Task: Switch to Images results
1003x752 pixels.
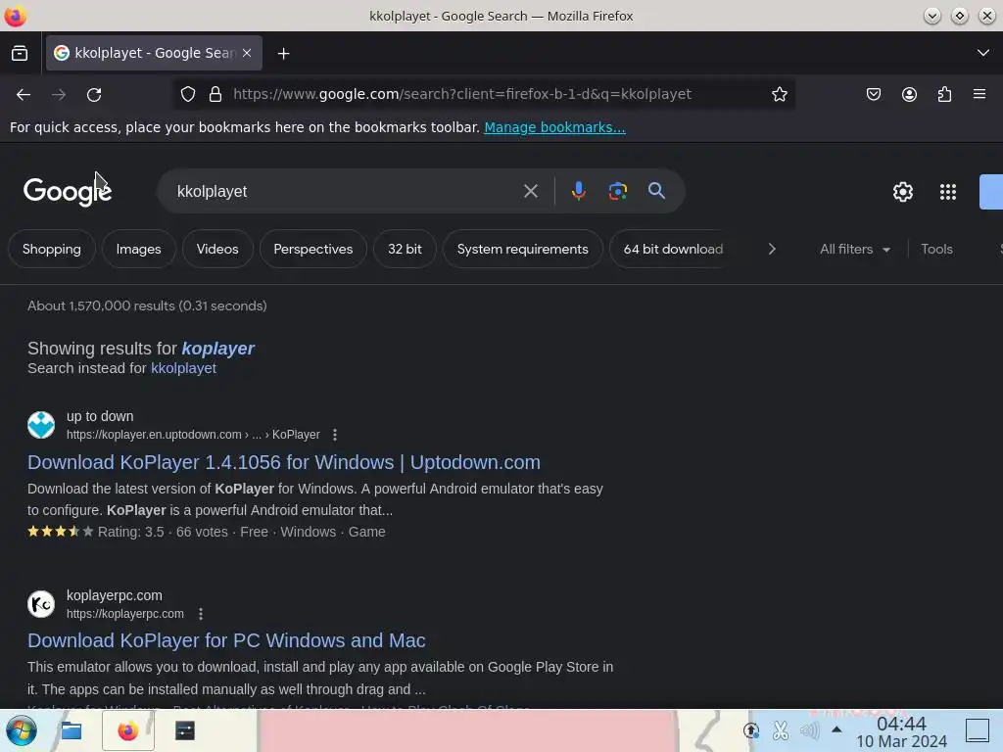Action: click(x=139, y=250)
